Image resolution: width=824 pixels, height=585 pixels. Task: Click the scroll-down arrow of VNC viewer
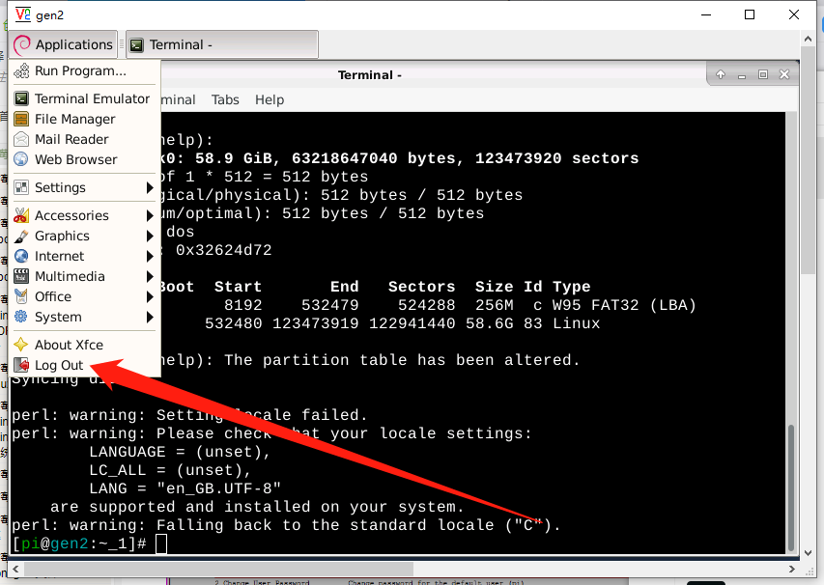click(808, 553)
